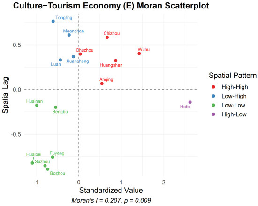
Task: Click the Moran's I statistic caption
Action: (x=111, y=200)
